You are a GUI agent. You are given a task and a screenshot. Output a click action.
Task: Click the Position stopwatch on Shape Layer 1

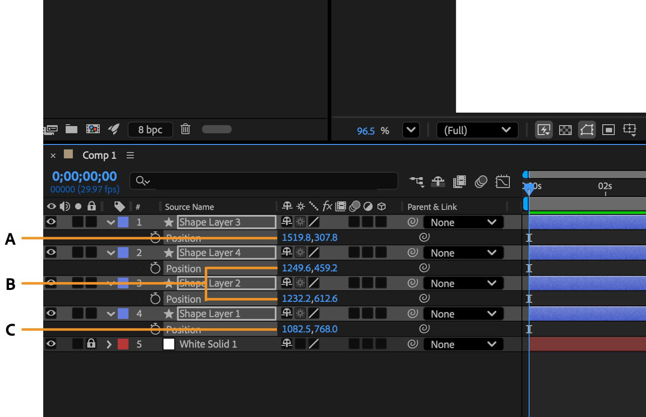click(156, 329)
